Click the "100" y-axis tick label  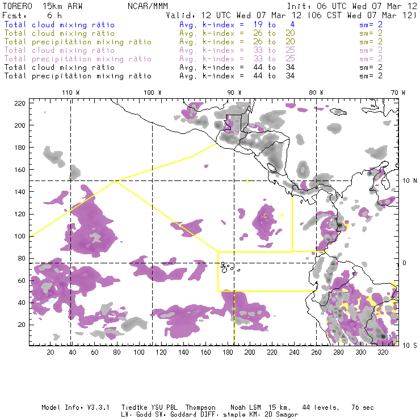[20, 236]
